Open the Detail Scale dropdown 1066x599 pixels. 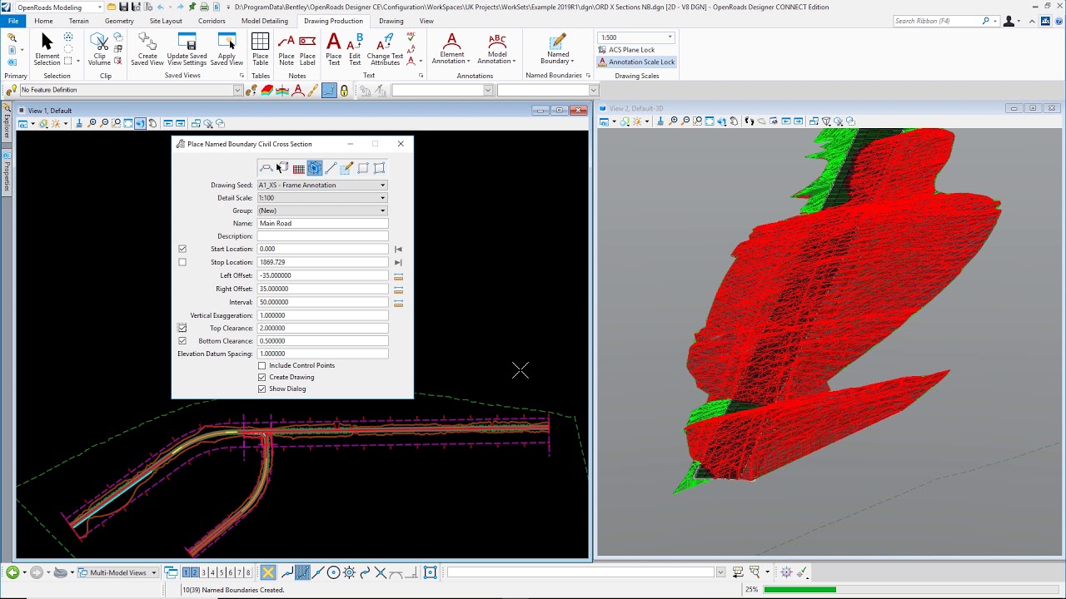click(x=322, y=198)
